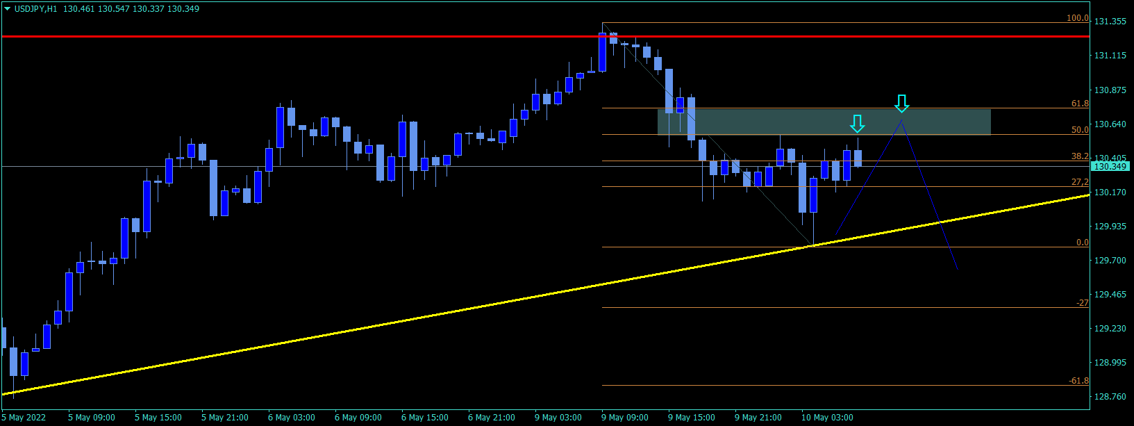
Task: Select the Fibonacci 61.8 level label
Action: click(1080, 104)
